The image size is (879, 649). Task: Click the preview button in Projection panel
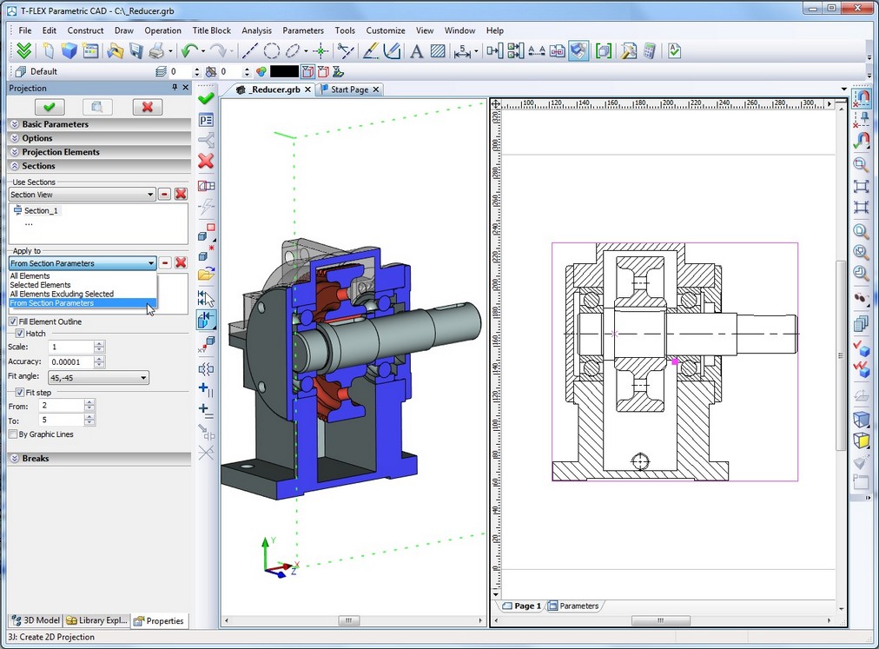(97, 107)
